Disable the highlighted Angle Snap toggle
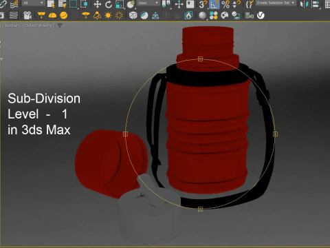 [x=214, y=4]
